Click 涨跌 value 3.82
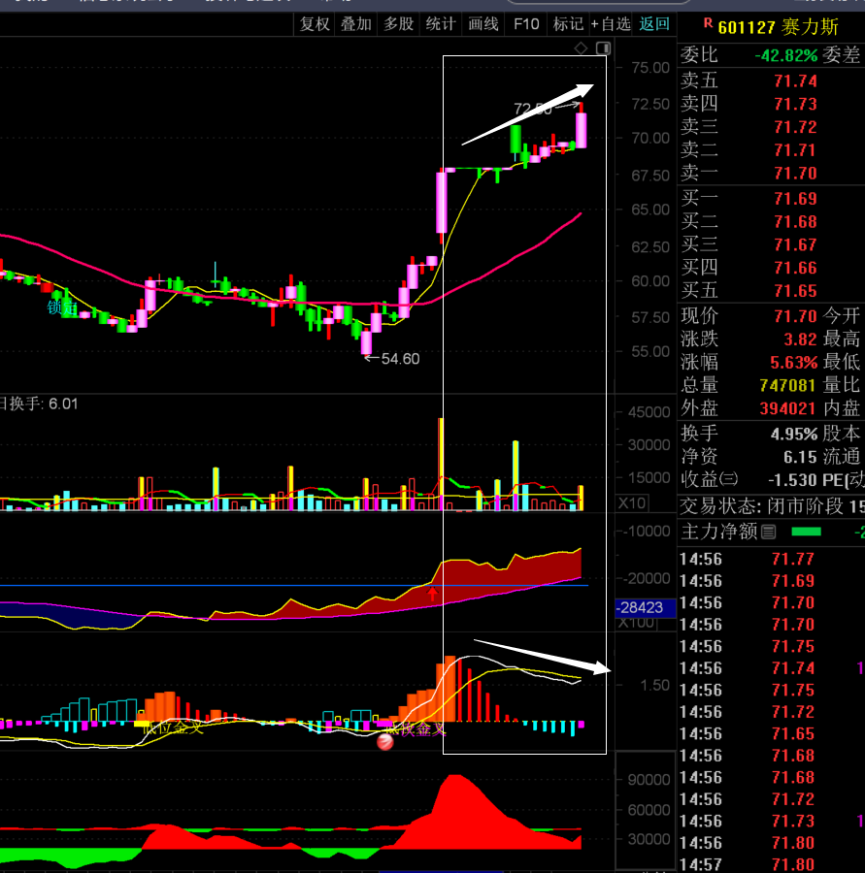This screenshot has height=873, width=865. (x=800, y=339)
